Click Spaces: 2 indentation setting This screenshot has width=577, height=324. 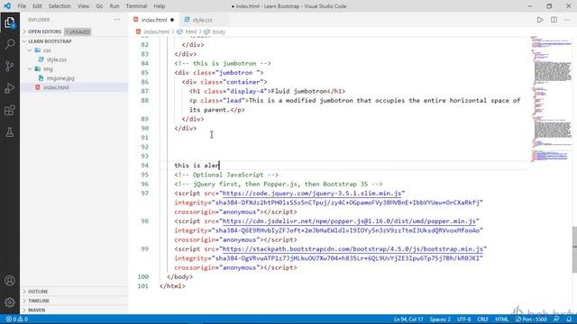pyautogui.click(x=440, y=319)
